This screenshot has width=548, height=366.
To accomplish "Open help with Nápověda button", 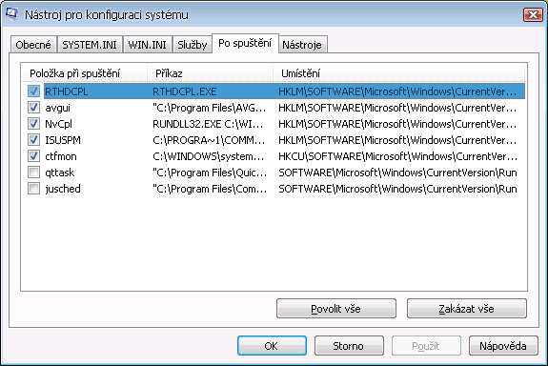I will click(x=503, y=346).
